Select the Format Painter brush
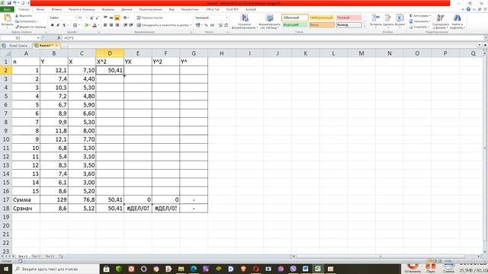This screenshot has width=488, height=274. point(17,27)
